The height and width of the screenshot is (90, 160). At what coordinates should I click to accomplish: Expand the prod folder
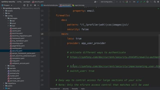coord(8,23)
